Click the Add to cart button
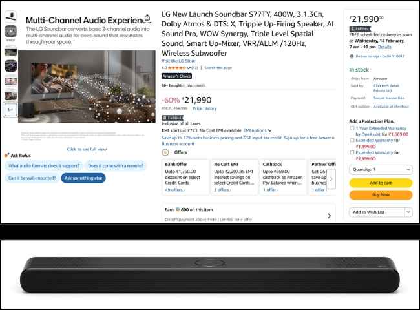 click(x=381, y=183)
